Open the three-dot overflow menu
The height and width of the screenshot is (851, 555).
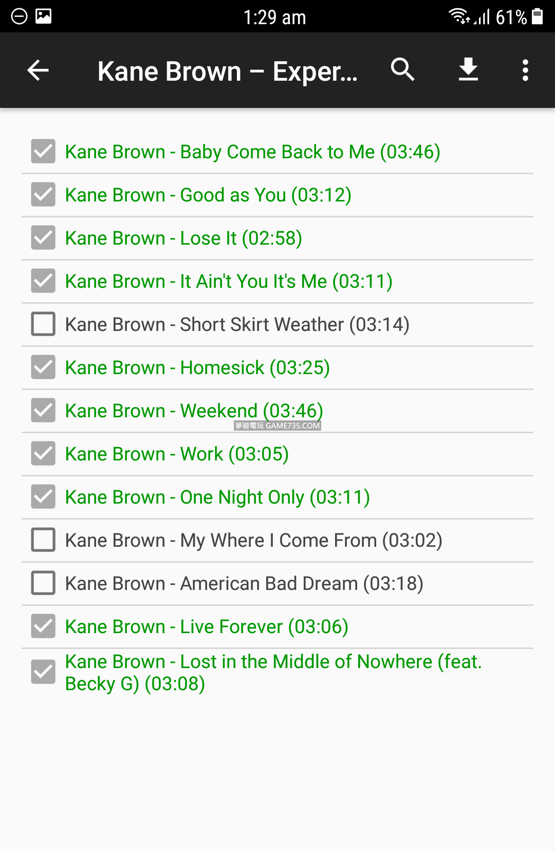[x=525, y=70]
